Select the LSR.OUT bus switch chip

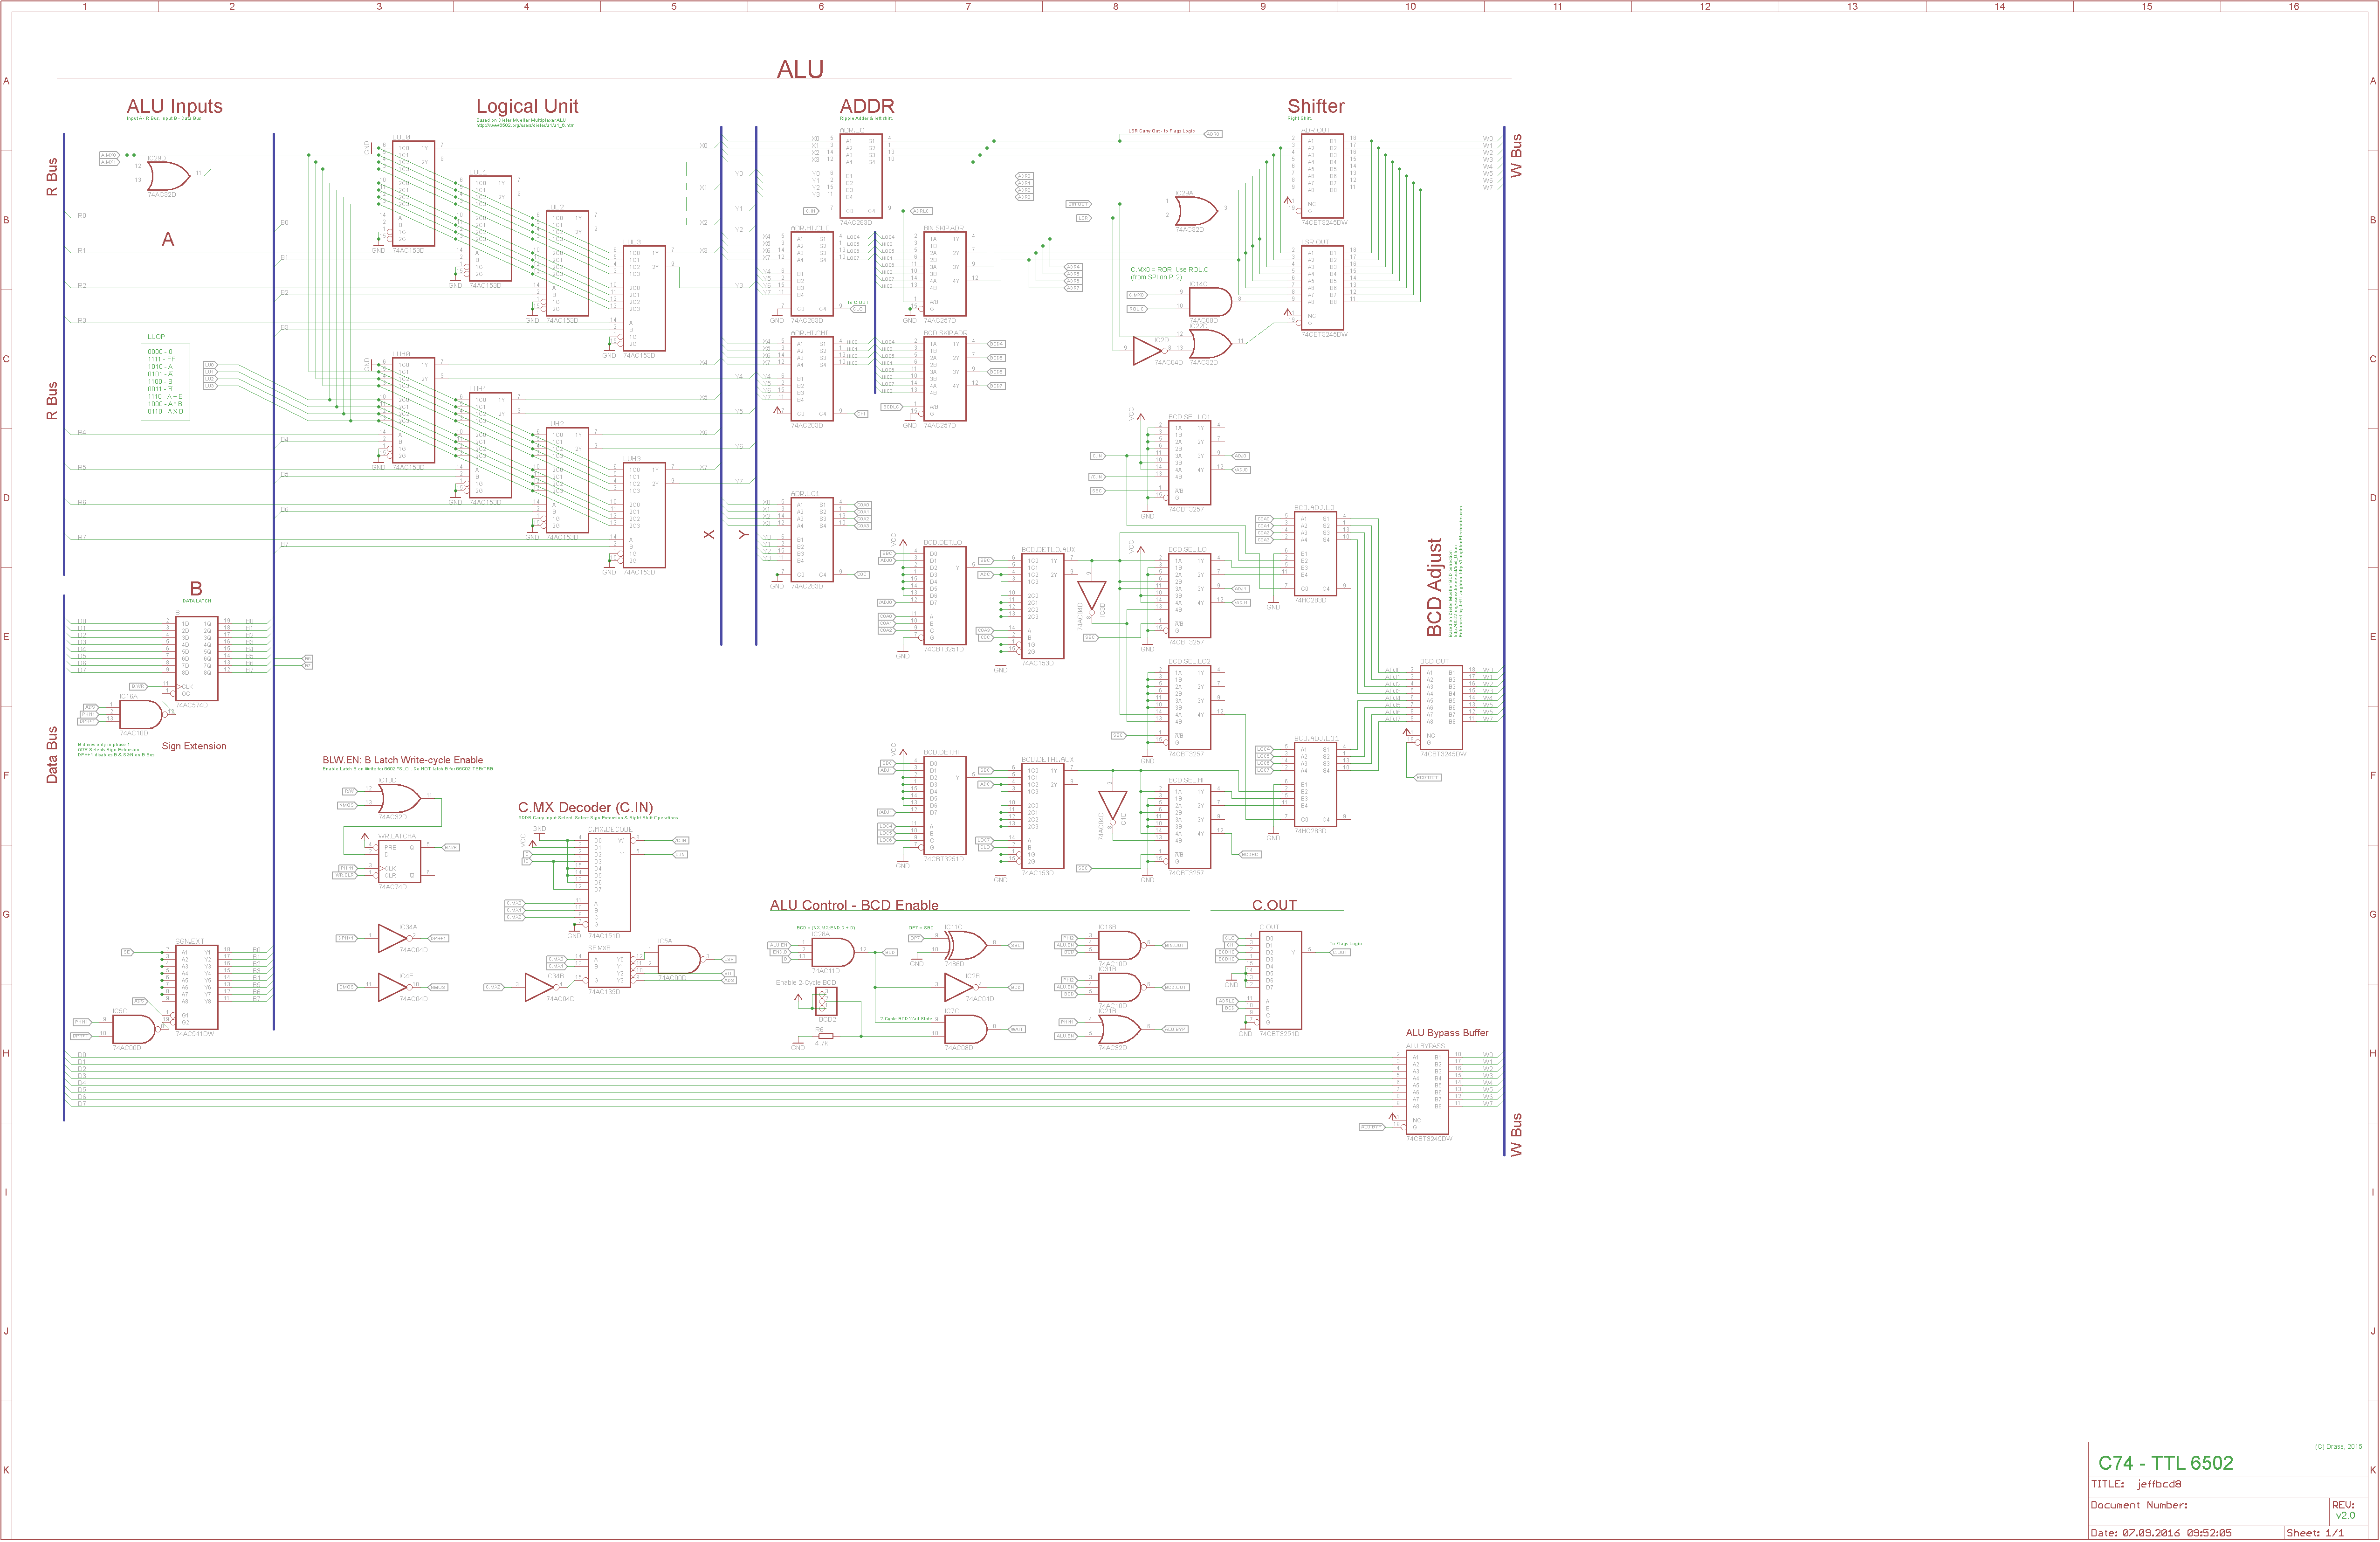click(1321, 288)
